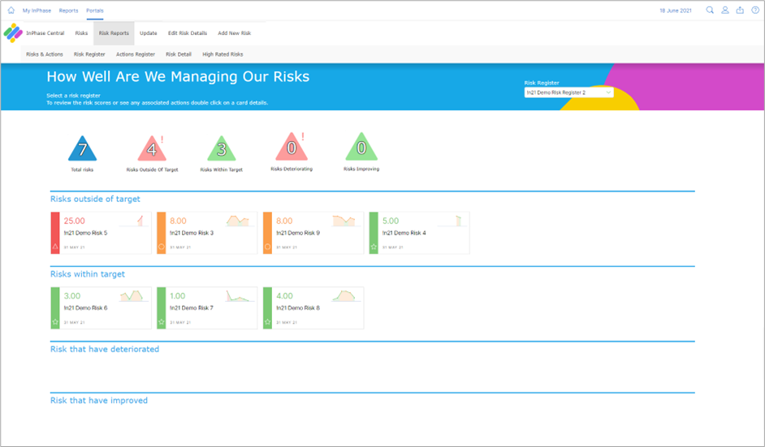765x447 pixels.
Task: Click Edit Risk Details link
Action: 188,33
